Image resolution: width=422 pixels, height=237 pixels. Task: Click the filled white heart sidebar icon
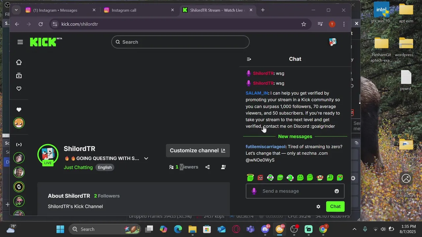19,110
